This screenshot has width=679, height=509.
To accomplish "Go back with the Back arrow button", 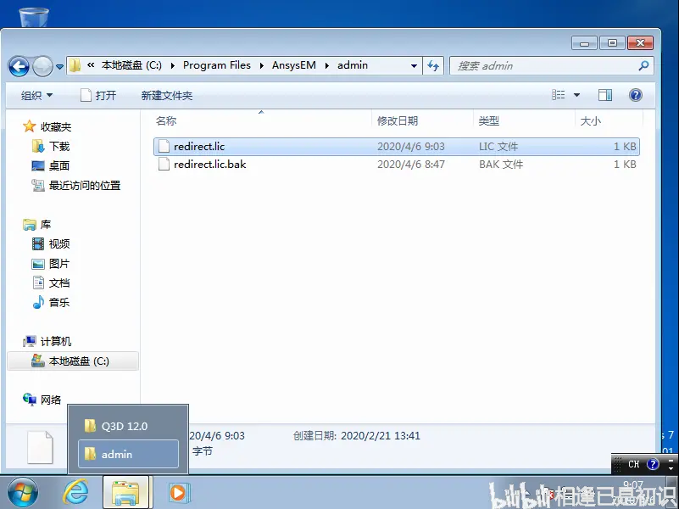I will click(x=19, y=67).
